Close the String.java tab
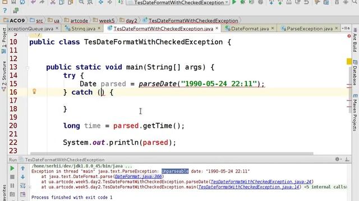This screenshot has width=359, height=201. (99, 28)
